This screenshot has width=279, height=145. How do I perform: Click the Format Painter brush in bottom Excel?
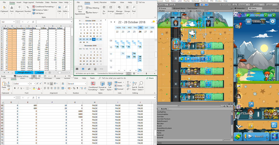tap(8, 89)
